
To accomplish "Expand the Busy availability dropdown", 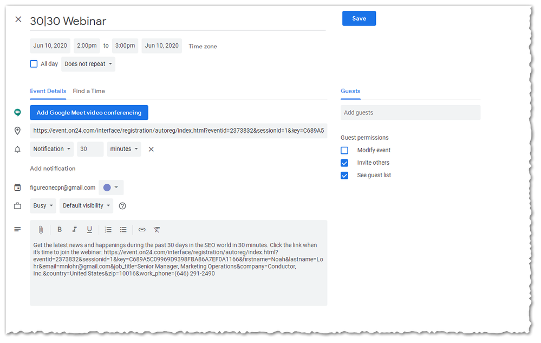I will (43, 205).
